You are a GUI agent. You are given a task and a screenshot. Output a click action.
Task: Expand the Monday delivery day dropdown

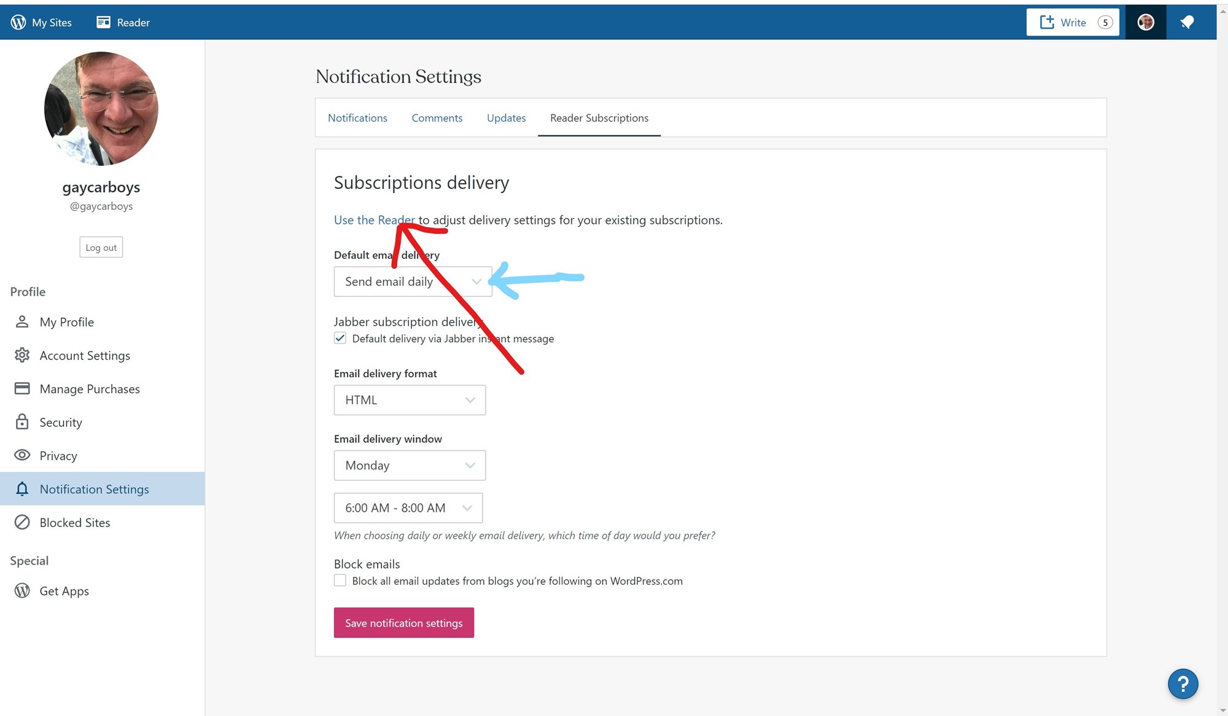pyautogui.click(x=410, y=466)
